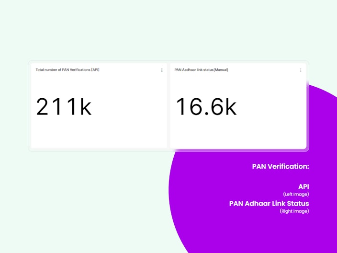Click the '(Left Image)' caption

[296, 194]
